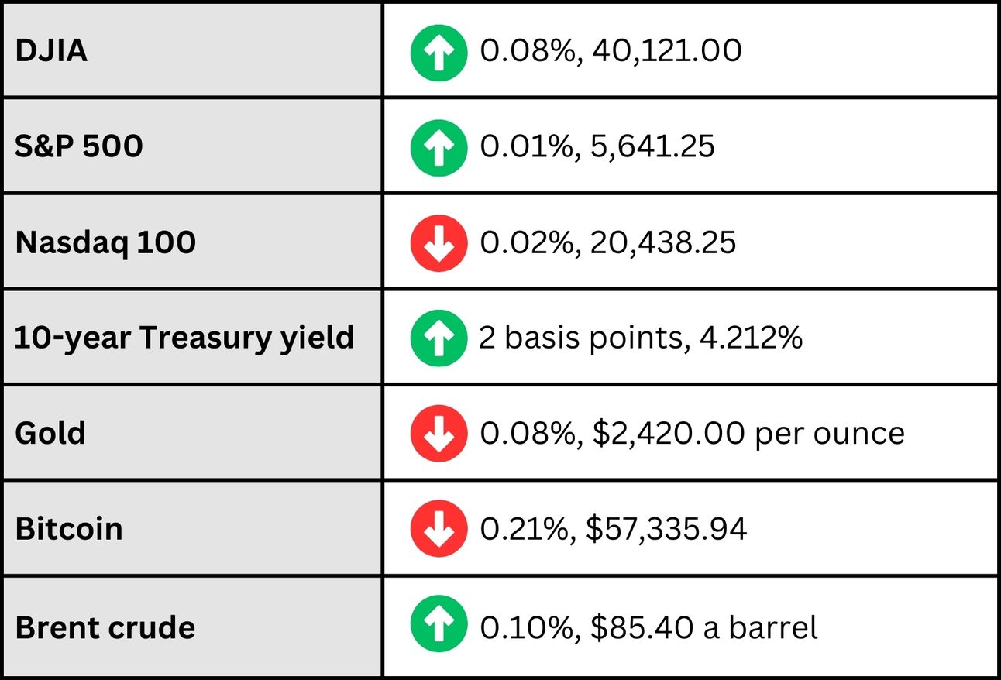Click the $2,420.00 per ounce text
The height and width of the screenshot is (680, 1001).
tap(747, 434)
